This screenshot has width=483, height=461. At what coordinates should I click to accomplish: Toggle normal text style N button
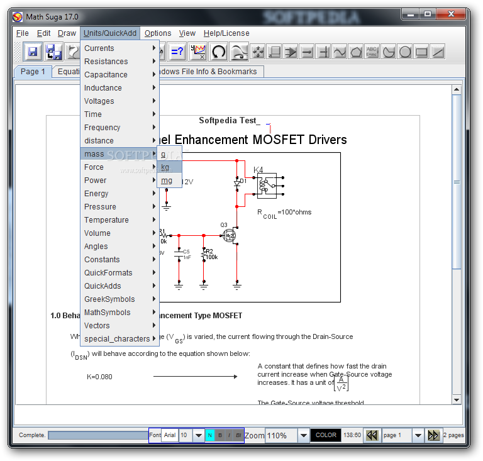[210, 435]
